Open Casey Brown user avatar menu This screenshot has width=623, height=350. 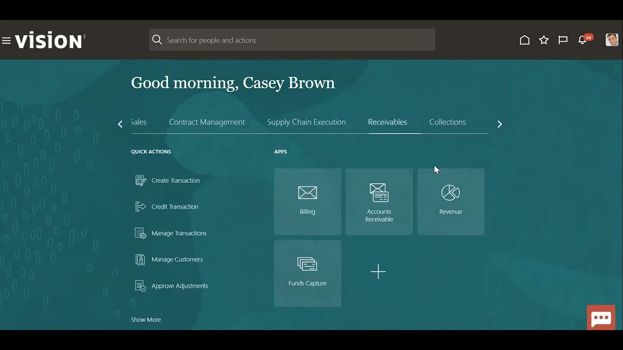click(x=612, y=40)
